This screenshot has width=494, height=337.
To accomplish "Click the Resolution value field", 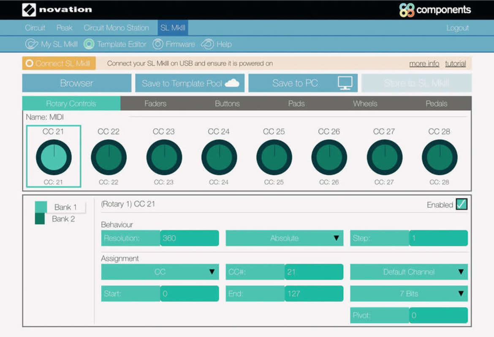I will (189, 238).
